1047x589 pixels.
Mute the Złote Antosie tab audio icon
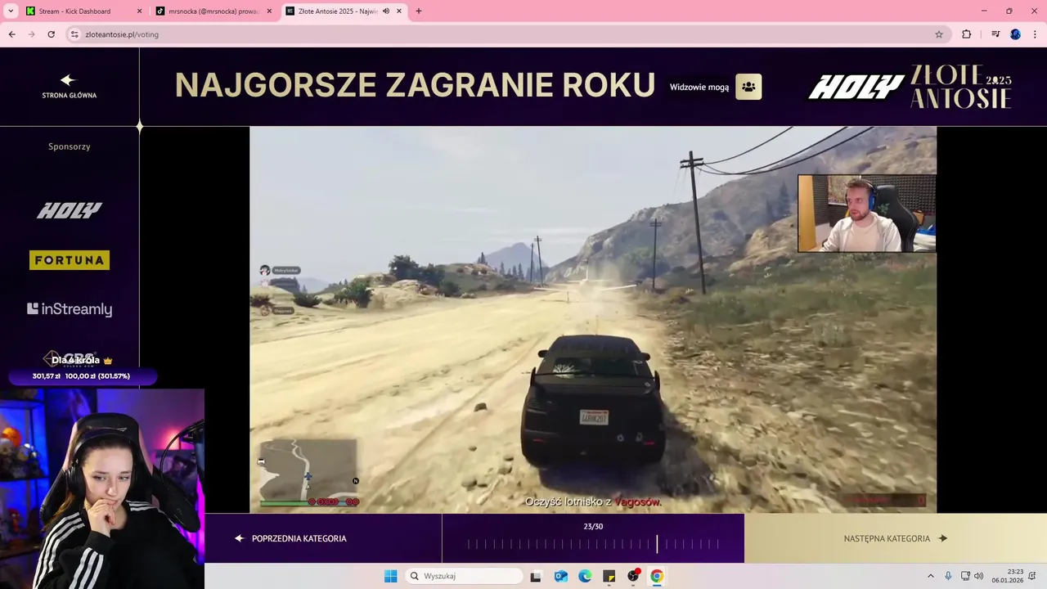tap(386, 11)
